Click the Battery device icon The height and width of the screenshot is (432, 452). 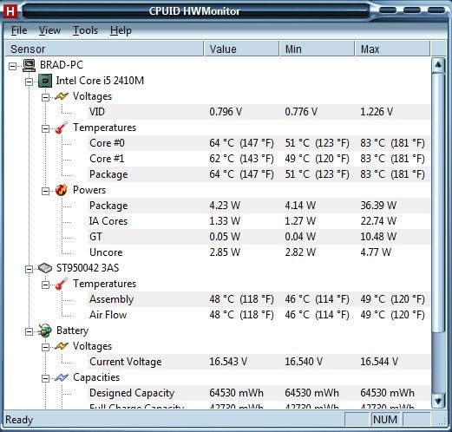coord(45,331)
